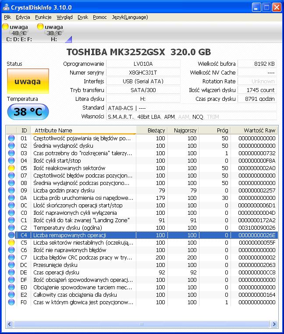The height and width of the screenshot is (334, 284).
Task: Select row Liczba godzin pracy dysku
Action: [142, 190]
